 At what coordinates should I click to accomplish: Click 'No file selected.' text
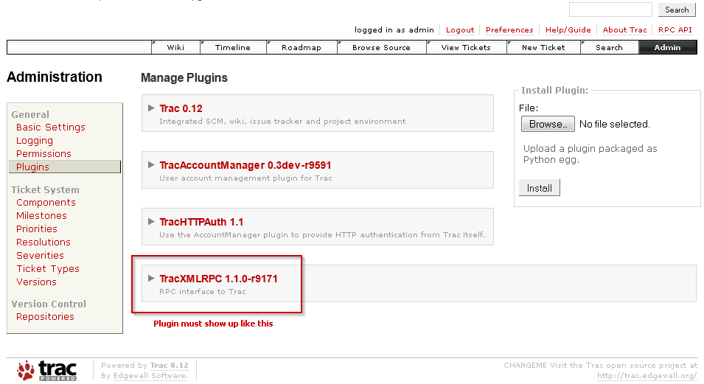pyautogui.click(x=614, y=124)
